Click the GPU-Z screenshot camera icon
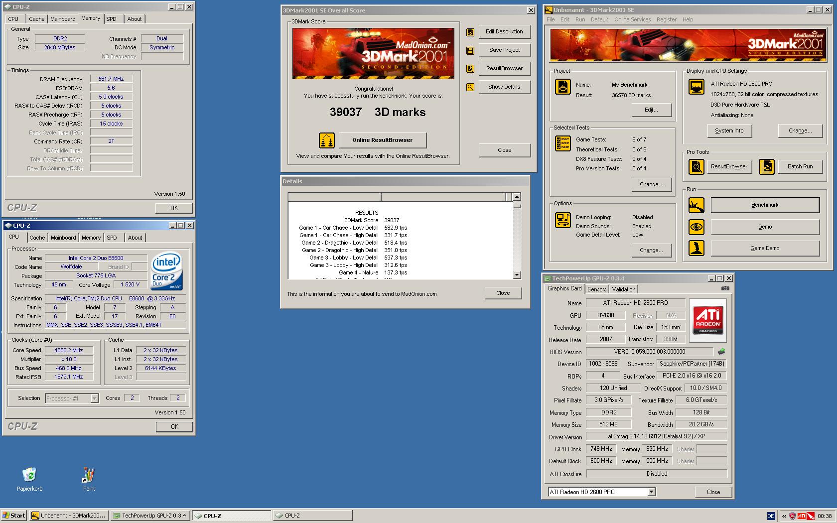The height and width of the screenshot is (523, 837). (x=725, y=288)
